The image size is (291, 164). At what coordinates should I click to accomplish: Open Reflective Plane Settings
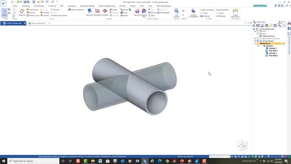pos(221,16)
